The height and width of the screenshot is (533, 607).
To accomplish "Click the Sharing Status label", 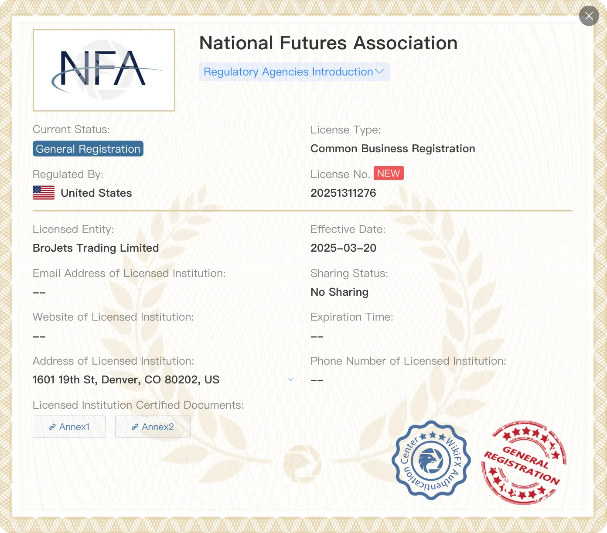I will click(349, 273).
